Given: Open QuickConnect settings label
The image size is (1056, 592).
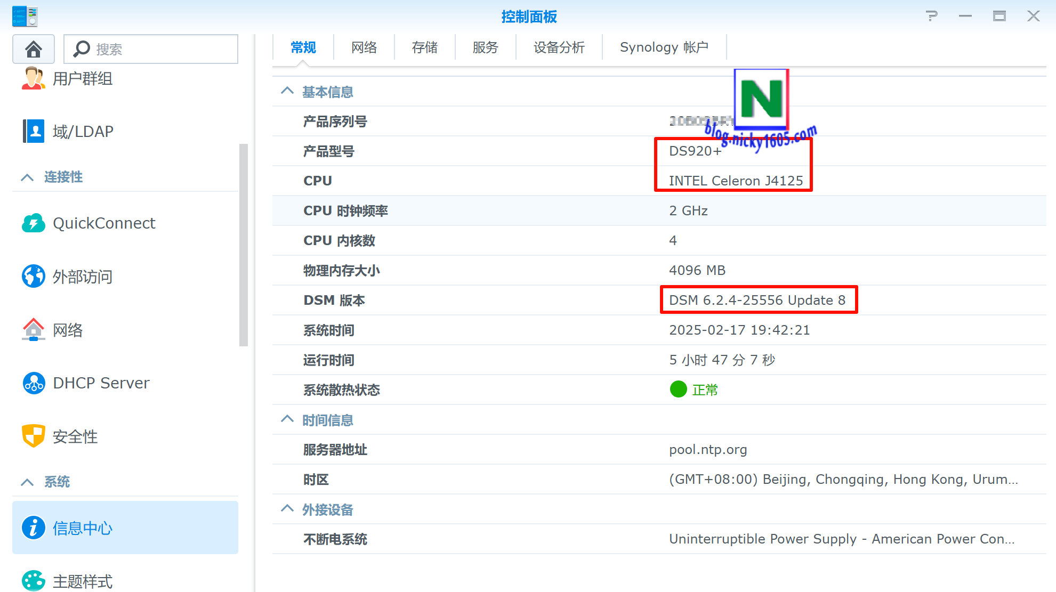Looking at the screenshot, I should [x=104, y=223].
